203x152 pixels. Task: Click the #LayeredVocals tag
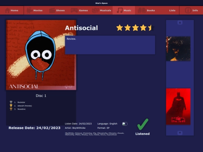tap(112, 135)
